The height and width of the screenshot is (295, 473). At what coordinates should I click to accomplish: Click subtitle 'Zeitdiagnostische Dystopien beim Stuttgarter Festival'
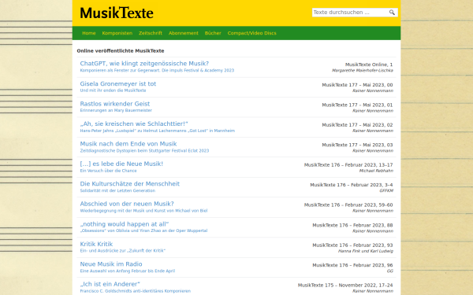click(x=144, y=150)
